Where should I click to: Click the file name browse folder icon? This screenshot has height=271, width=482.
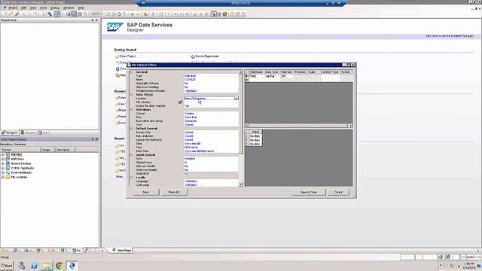(181, 102)
